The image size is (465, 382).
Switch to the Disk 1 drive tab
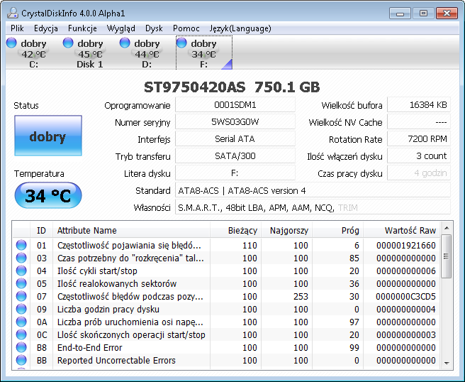pos(90,53)
